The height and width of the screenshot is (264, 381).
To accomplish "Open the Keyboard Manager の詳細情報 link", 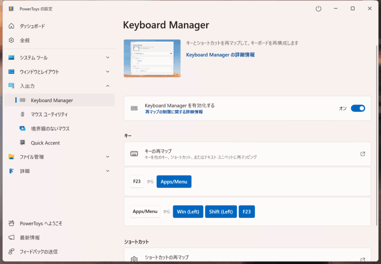I will (220, 55).
